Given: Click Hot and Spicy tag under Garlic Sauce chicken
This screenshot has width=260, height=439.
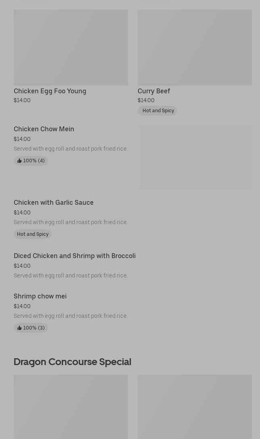Looking at the screenshot, I should click(x=32, y=234).
